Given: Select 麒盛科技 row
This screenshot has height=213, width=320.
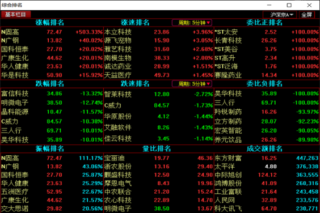Looking at the screenshot, I should click(x=158, y=175).
